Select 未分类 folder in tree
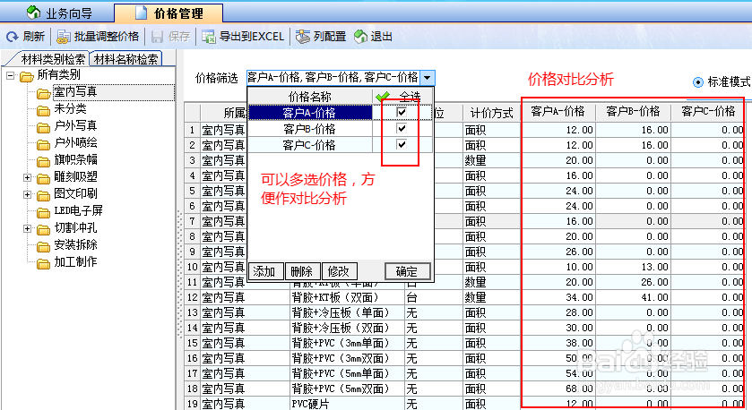The image size is (752, 410). 70,109
